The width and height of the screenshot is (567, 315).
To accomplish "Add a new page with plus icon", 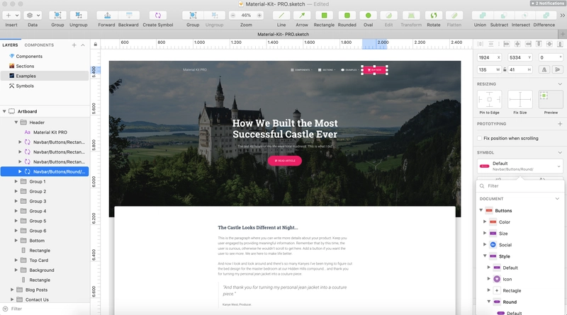I will tap(74, 45).
